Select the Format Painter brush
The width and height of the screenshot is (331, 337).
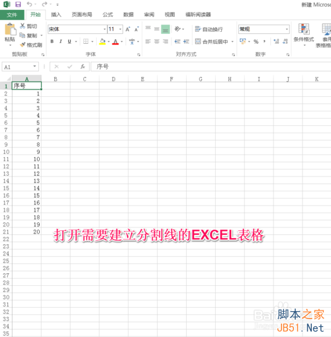[23, 45]
